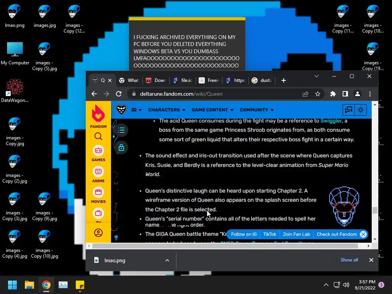Viewport: 392px width, 294px height.
Task: Open the Swiggler link
Action: point(331,121)
